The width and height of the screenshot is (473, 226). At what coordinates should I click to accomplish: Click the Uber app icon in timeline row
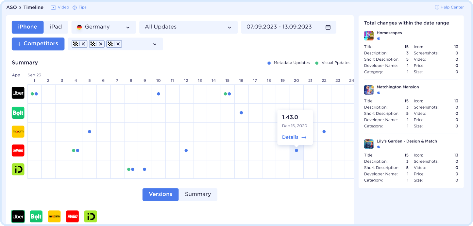coord(18,93)
